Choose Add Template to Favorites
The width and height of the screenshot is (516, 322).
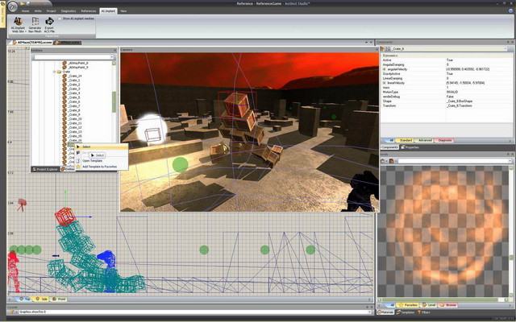click(x=102, y=167)
